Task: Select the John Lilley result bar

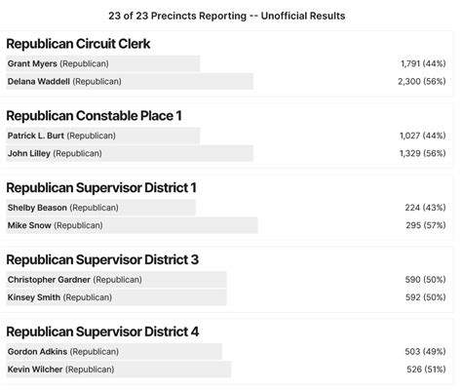Action: [130, 153]
